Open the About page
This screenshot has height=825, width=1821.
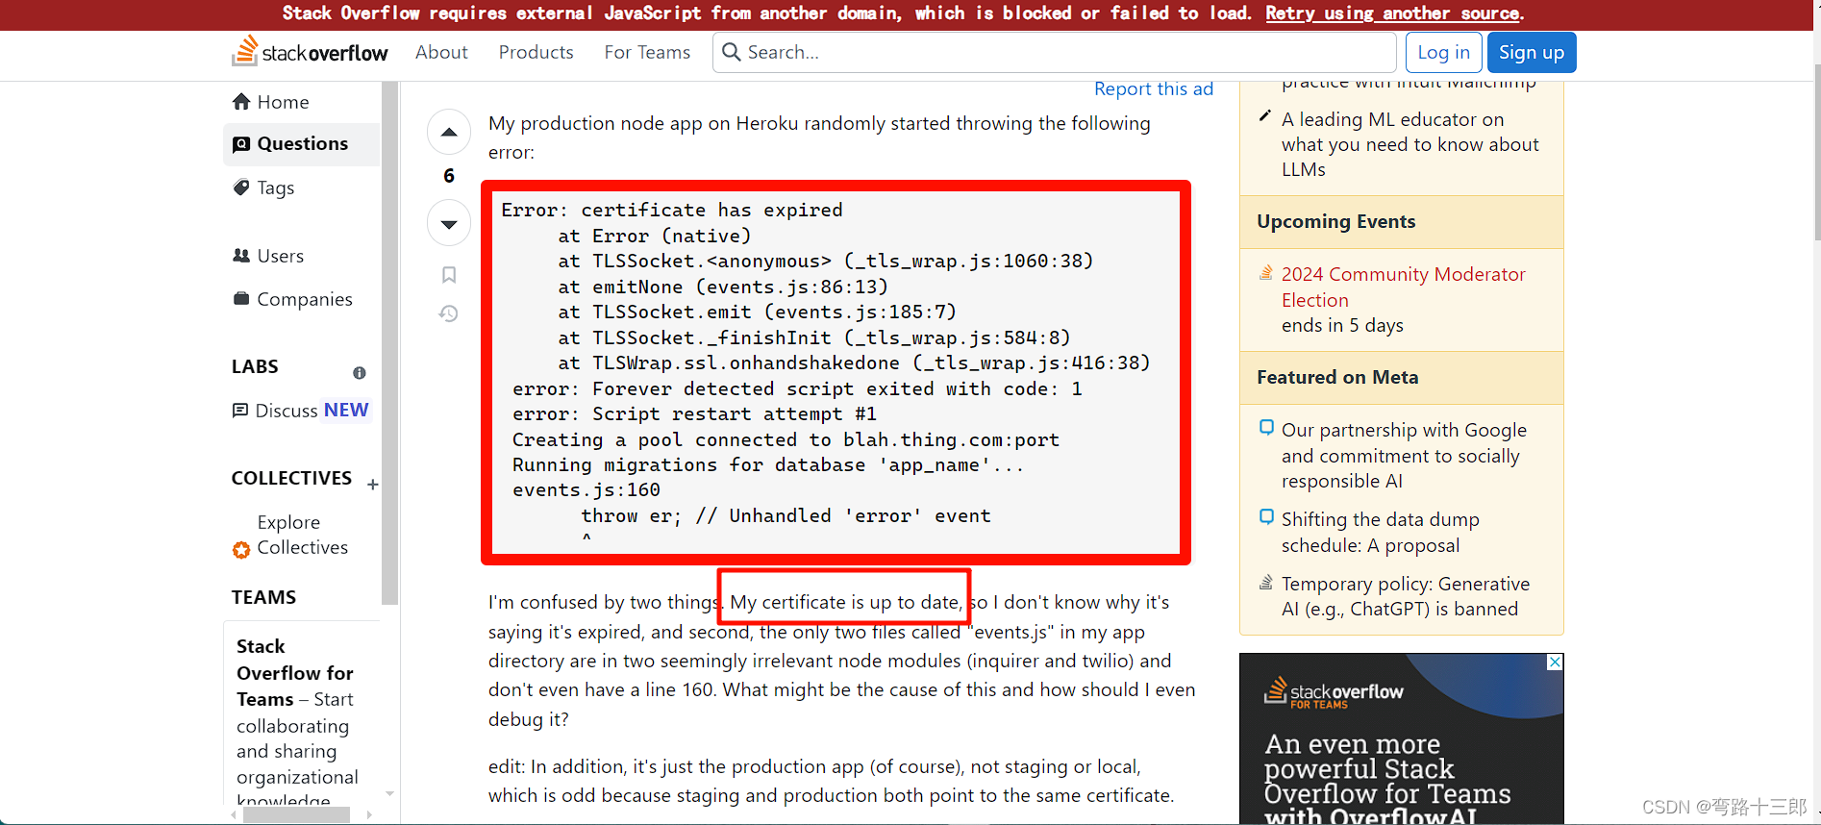click(x=441, y=52)
